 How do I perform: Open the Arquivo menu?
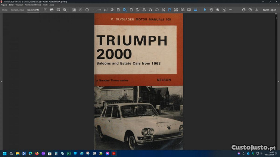tap(4, 5)
